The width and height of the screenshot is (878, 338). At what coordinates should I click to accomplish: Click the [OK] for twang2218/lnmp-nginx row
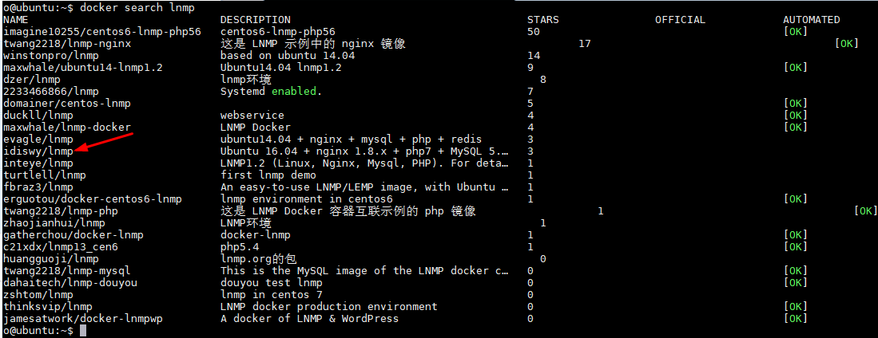(847, 44)
